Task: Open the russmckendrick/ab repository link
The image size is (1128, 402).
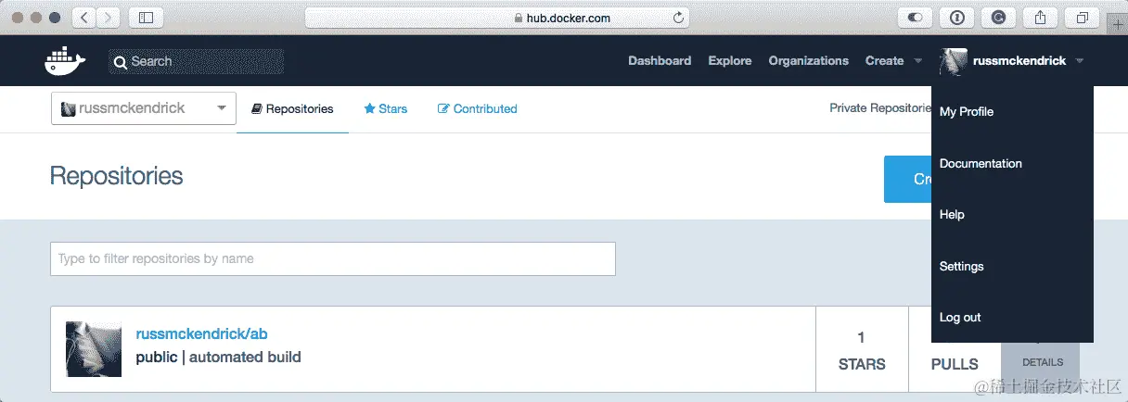Action: pos(201,334)
